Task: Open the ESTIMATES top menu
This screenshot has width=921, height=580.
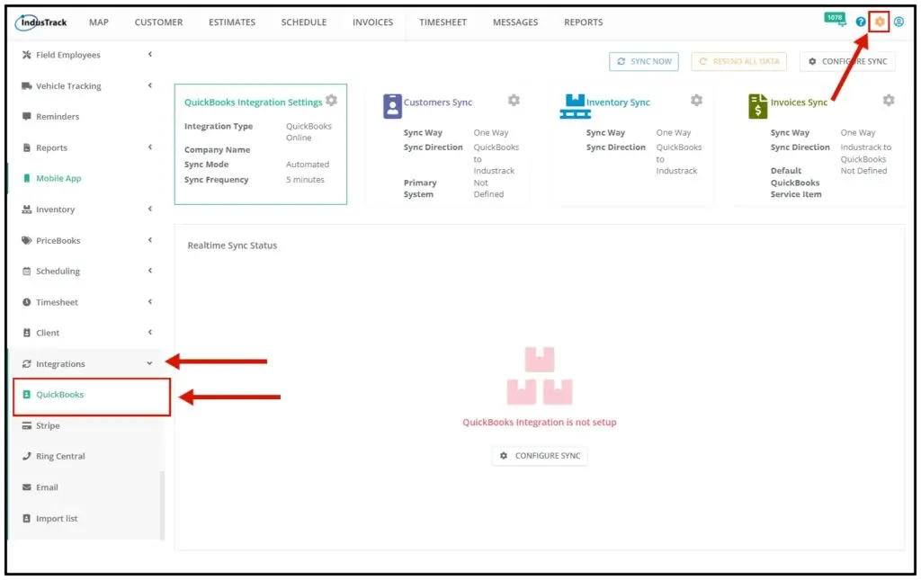Action: click(x=232, y=22)
